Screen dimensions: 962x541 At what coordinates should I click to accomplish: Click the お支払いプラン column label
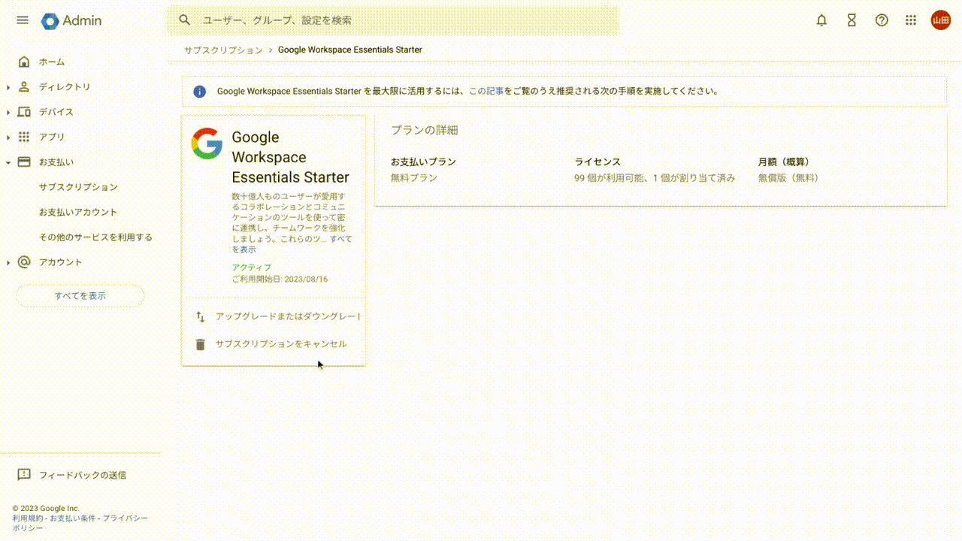pos(423,162)
